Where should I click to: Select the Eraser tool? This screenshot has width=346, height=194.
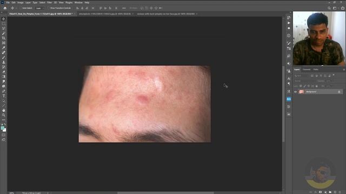point(4,72)
